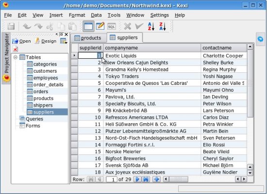Screen dimensions: 267x194
Task: Open the Settings menu
Action: point(160,15)
